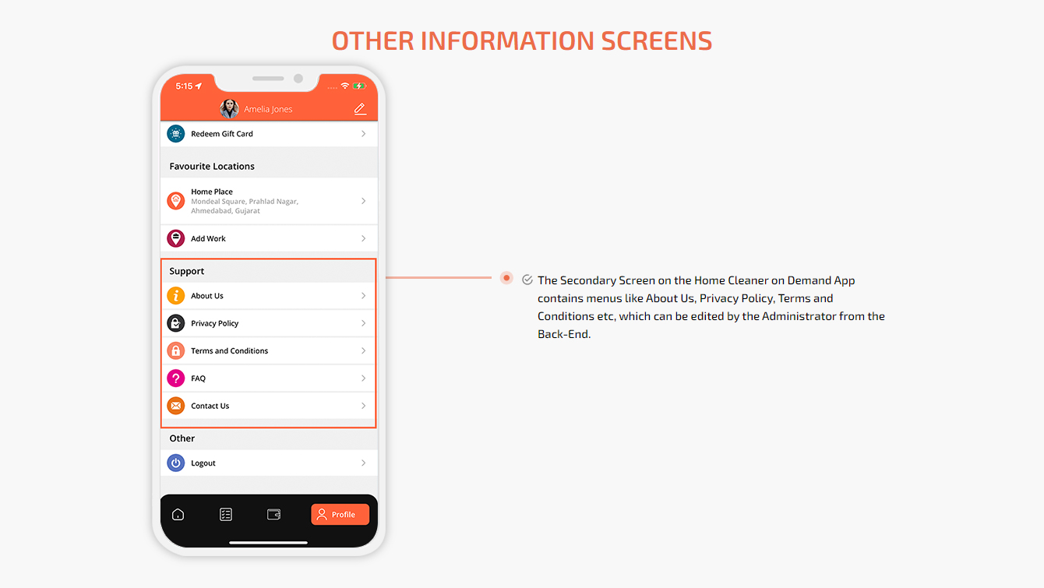
Task: Tap the 5:15 status bar clock
Action: point(184,86)
